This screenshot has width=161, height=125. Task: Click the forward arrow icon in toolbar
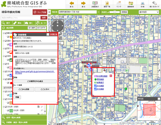click(83, 3)
